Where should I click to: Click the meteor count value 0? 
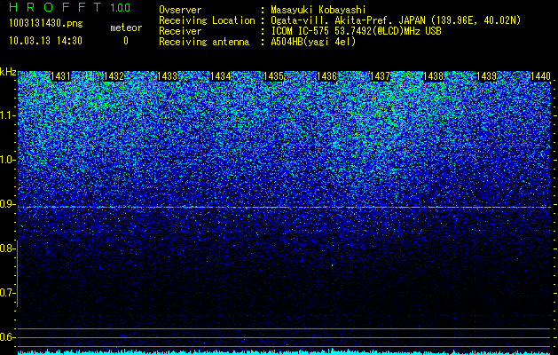coord(126,41)
